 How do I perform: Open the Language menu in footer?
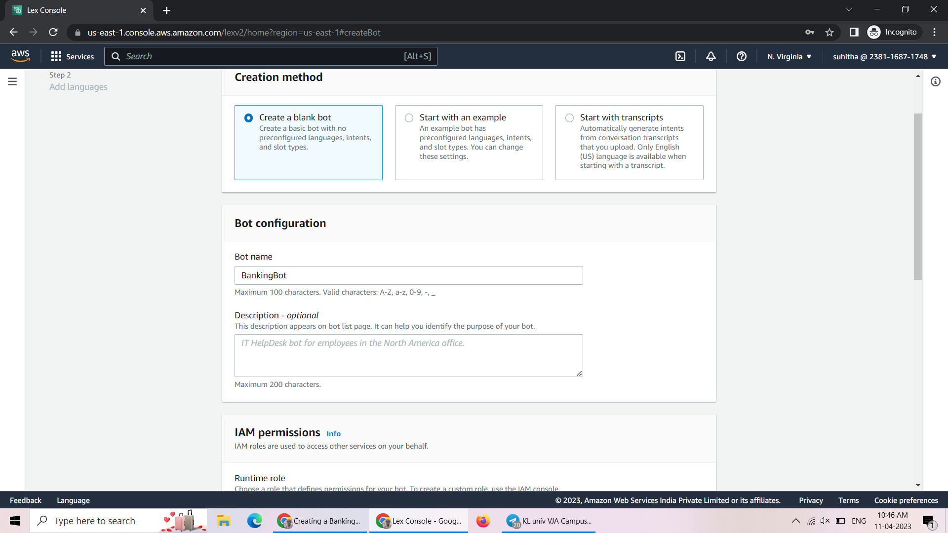(73, 500)
